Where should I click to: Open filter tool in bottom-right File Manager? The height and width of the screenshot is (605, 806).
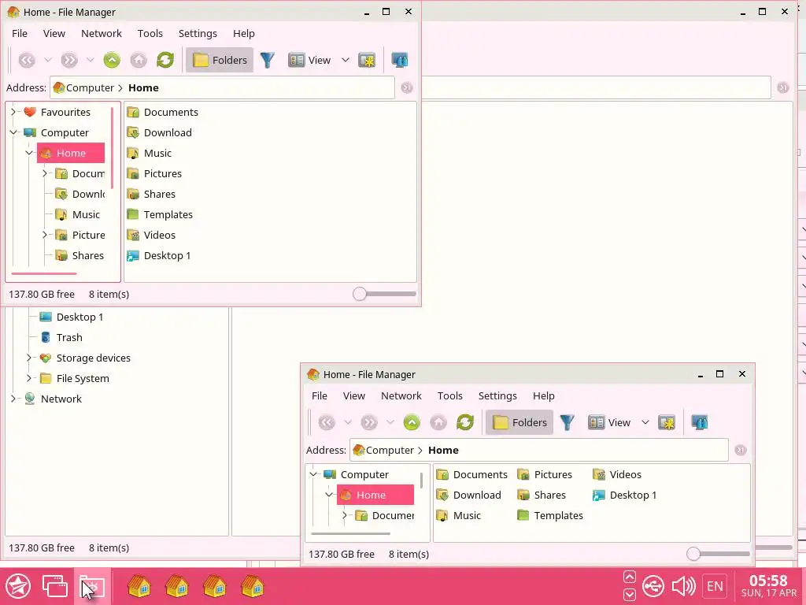[567, 422]
